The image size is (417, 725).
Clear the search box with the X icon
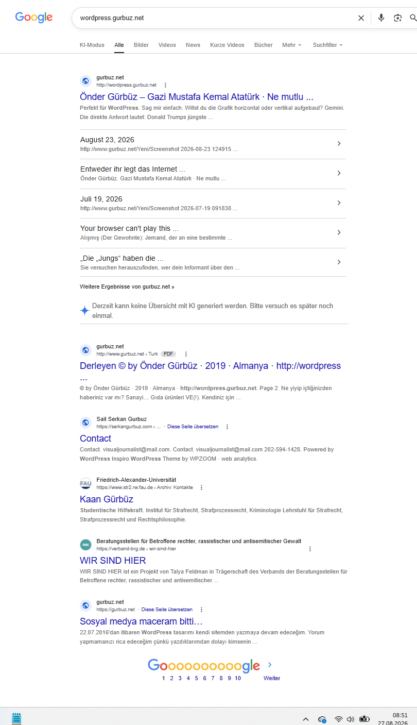[x=361, y=18]
